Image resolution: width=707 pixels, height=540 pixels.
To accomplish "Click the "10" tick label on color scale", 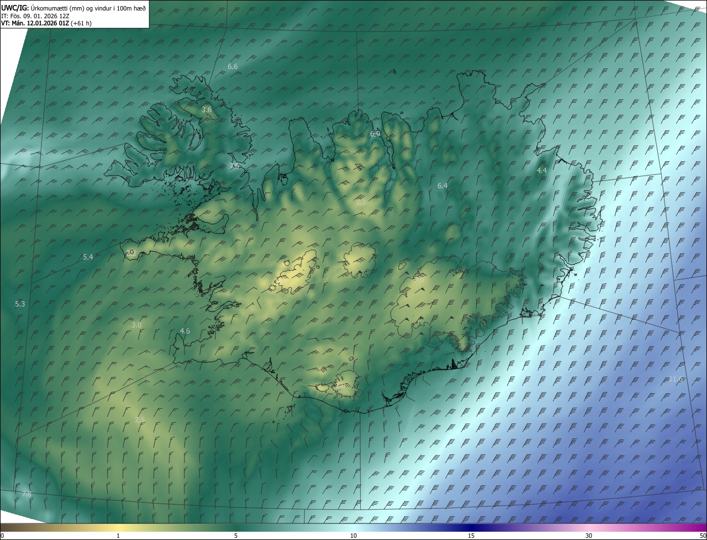I will (353, 536).
